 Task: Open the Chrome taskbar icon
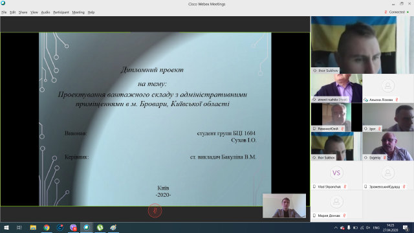47,227
